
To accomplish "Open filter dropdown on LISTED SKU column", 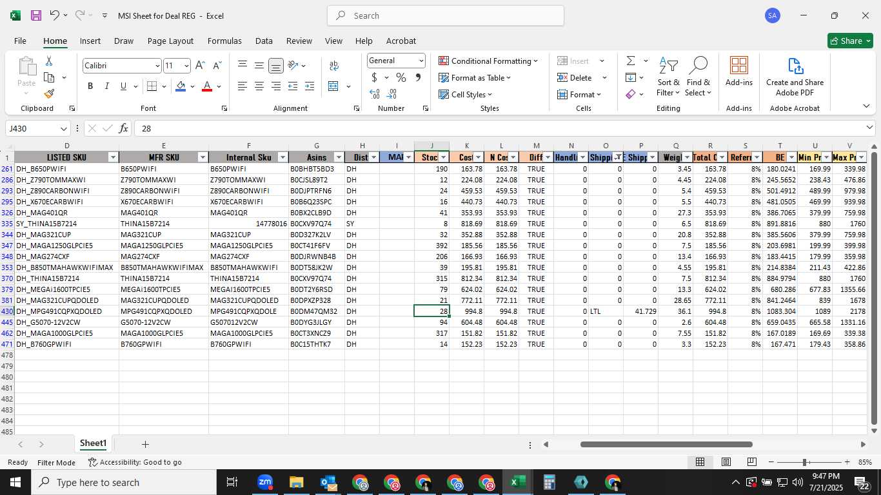I will (113, 157).
